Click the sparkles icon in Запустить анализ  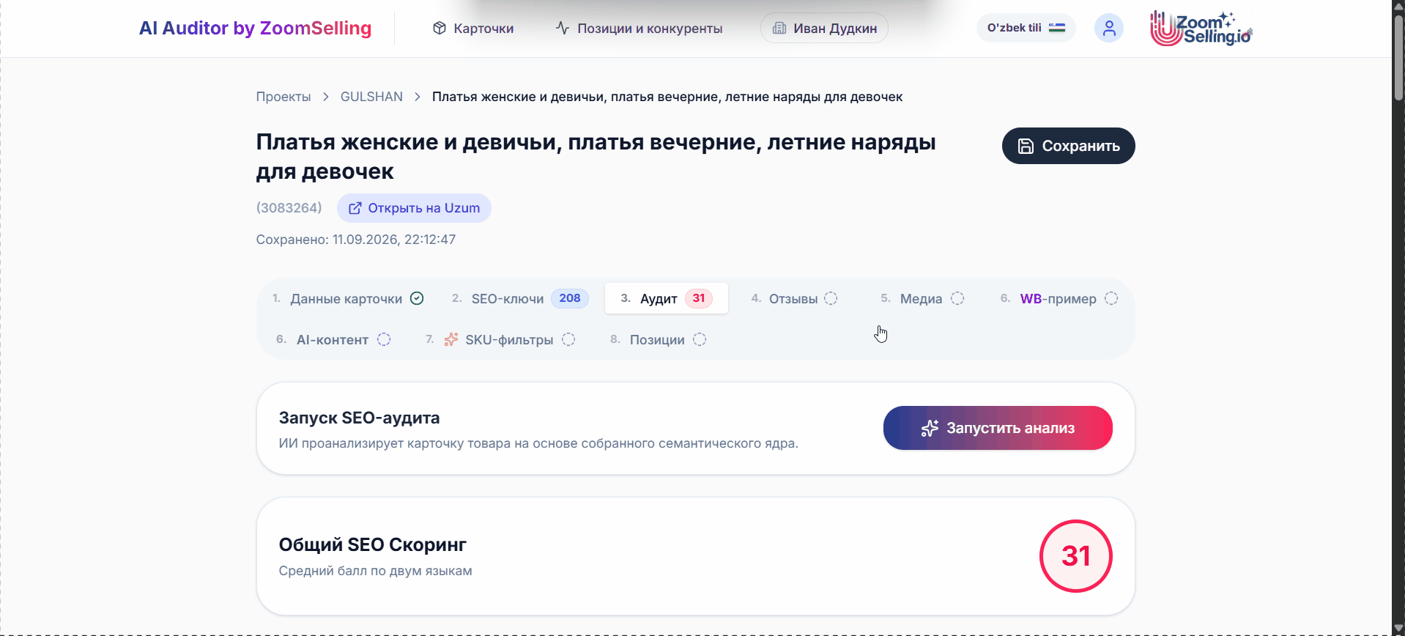(930, 428)
